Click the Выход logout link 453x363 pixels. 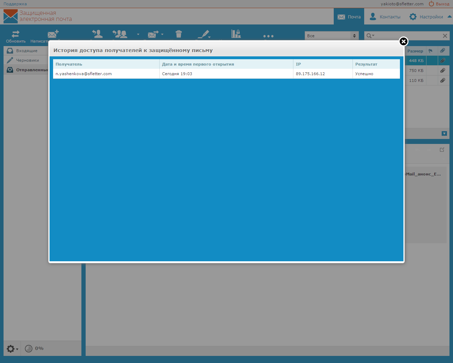point(439,4)
